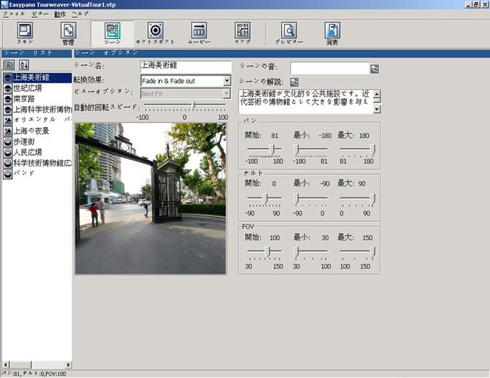Browse for scene sound file icon
Screen dimensions: 490x378
375,69
